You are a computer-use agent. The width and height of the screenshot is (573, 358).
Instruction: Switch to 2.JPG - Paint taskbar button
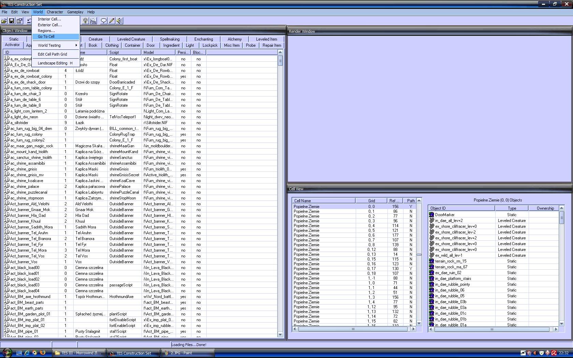187,353
